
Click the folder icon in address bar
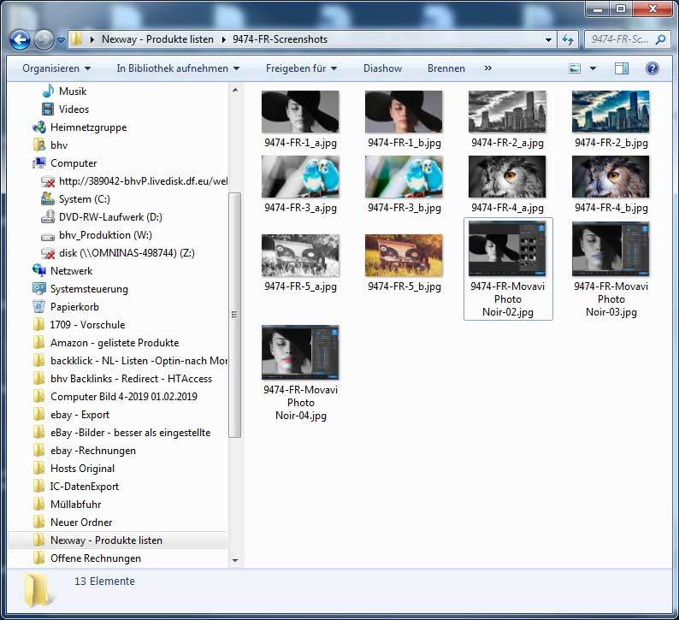click(x=76, y=39)
